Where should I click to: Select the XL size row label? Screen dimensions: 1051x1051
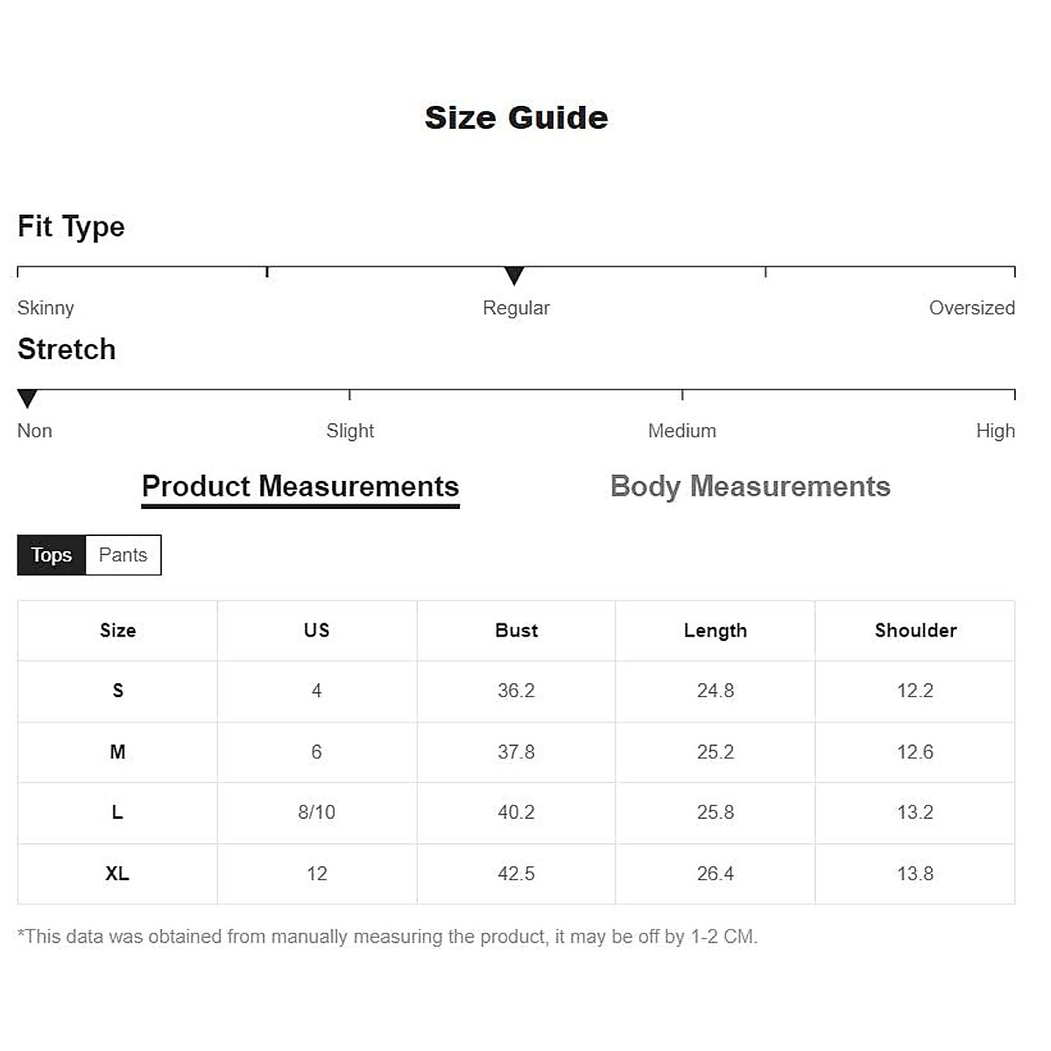point(117,874)
